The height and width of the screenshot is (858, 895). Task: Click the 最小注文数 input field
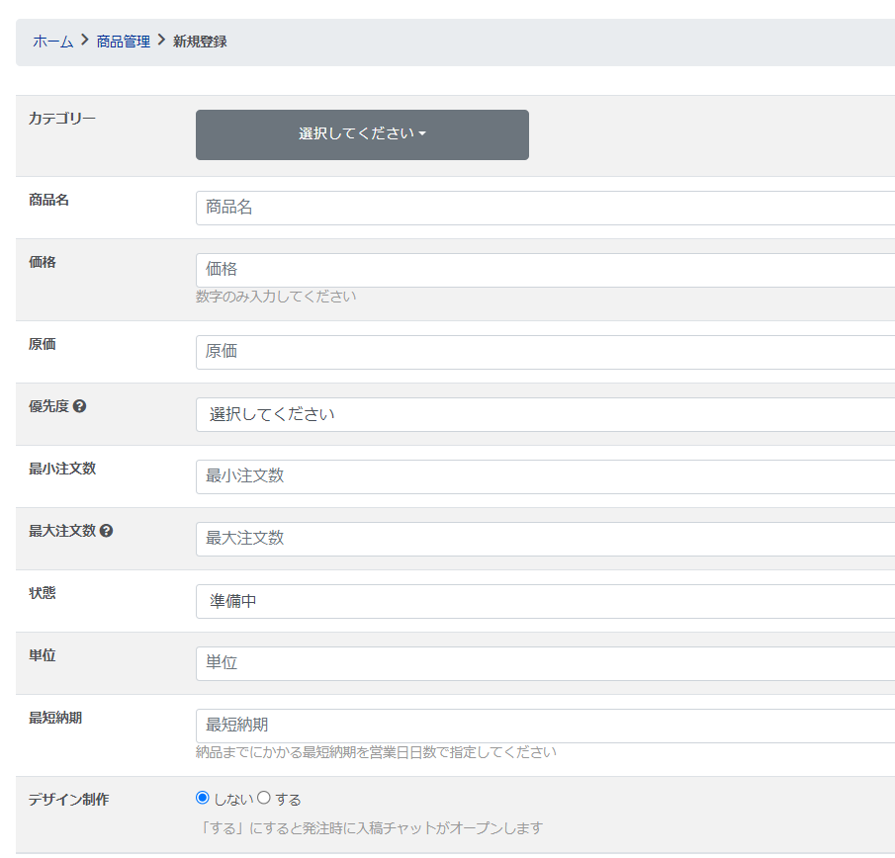point(544,476)
